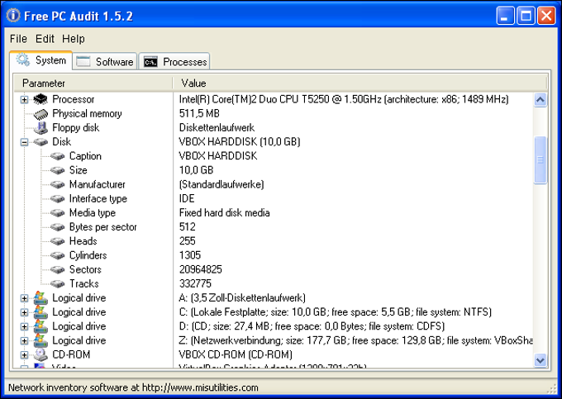Click the value IDE

tap(187, 199)
